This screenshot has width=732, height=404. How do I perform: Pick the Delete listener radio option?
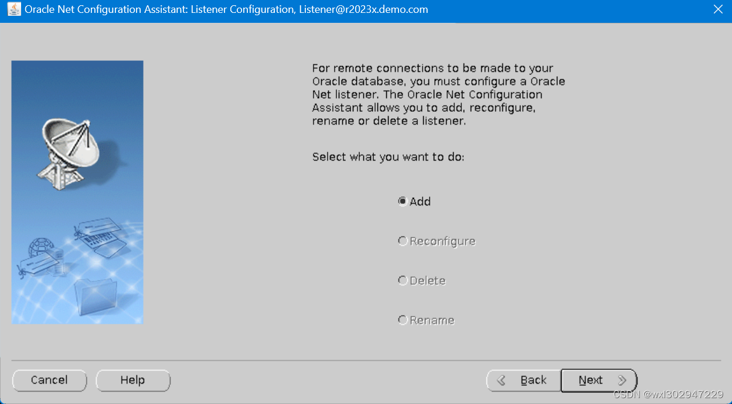click(x=422, y=281)
